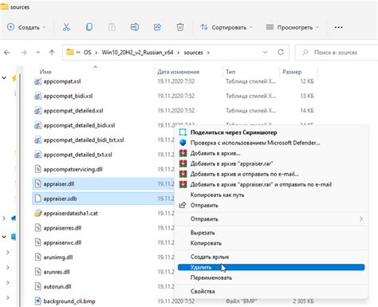This screenshot has width=378, height=307.
Task: Click Win10_20H2_v2_Russian_x64 in address path
Action: (137, 53)
